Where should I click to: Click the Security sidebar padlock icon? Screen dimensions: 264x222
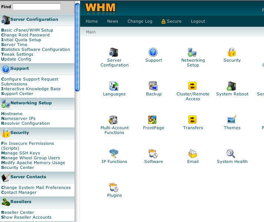pyautogui.click(x=6, y=133)
